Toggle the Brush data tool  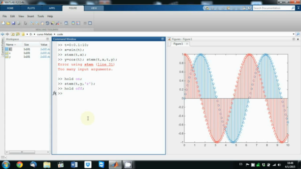pos(57,23)
